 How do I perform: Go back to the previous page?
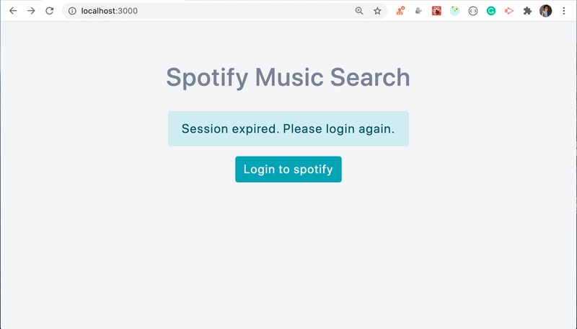[x=13, y=11]
